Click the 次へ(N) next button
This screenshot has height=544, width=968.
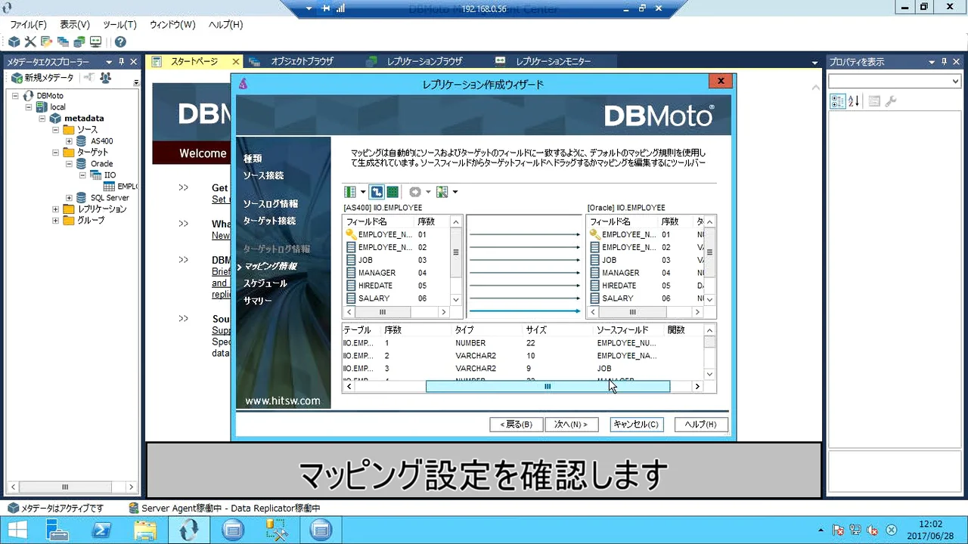click(x=571, y=425)
